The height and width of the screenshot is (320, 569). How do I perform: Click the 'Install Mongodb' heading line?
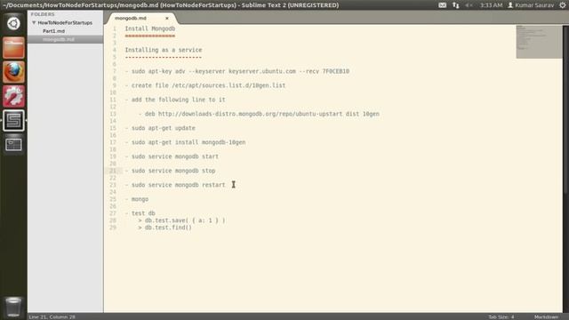150,28
